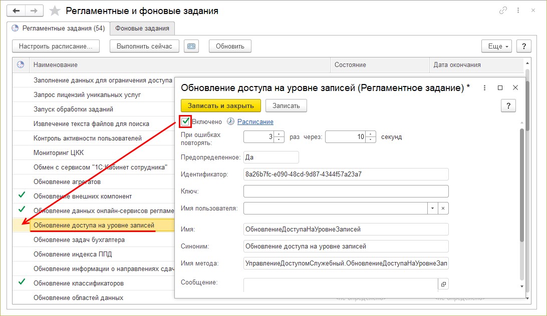
Task: Open help in the job dialog
Action: 508,105
